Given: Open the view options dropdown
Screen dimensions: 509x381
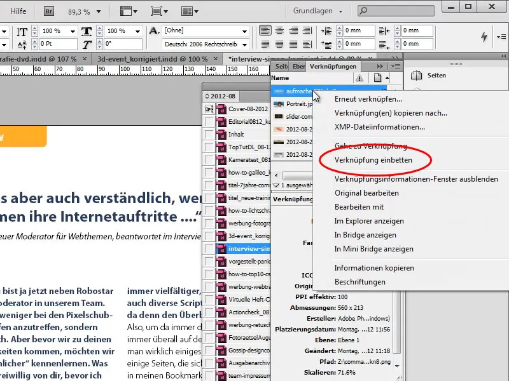Looking at the screenshot, I should [x=129, y=11].
